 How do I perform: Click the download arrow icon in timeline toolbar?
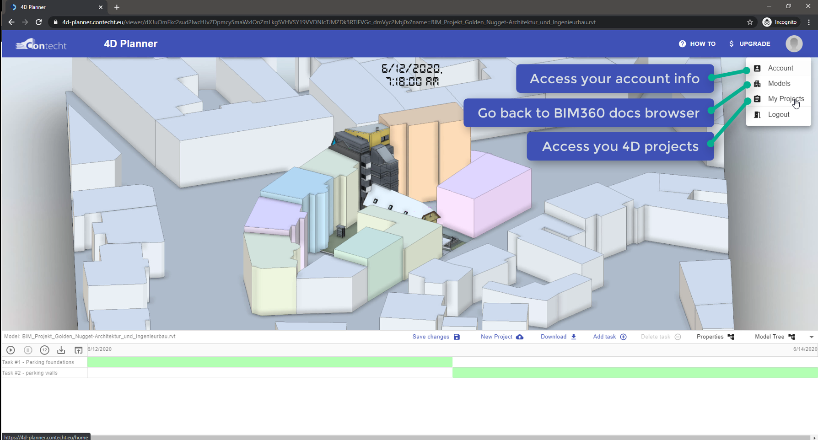point(61,350)
